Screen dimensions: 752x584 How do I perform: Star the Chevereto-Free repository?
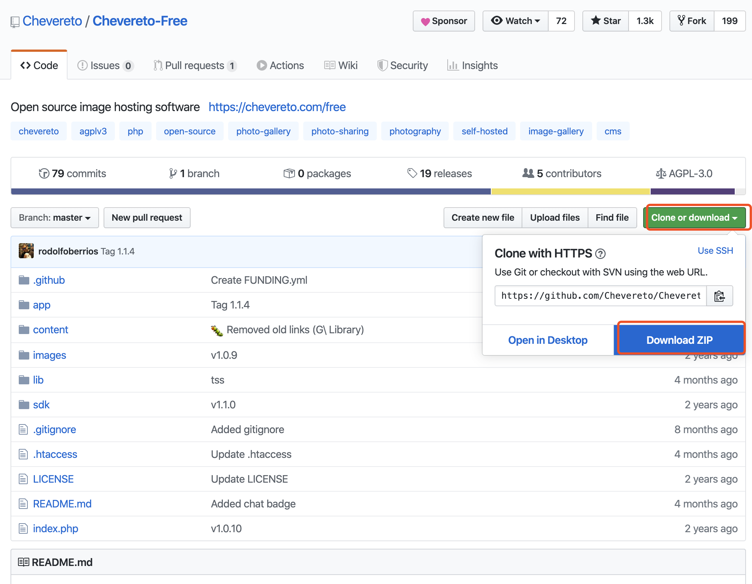[x=606, y=21]
